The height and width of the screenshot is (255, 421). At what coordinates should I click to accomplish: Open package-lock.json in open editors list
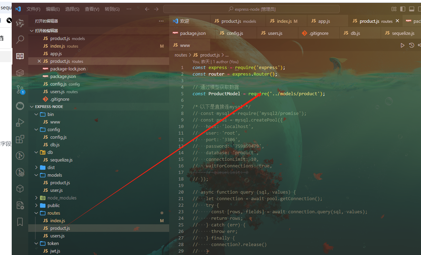tap(99, 69)
